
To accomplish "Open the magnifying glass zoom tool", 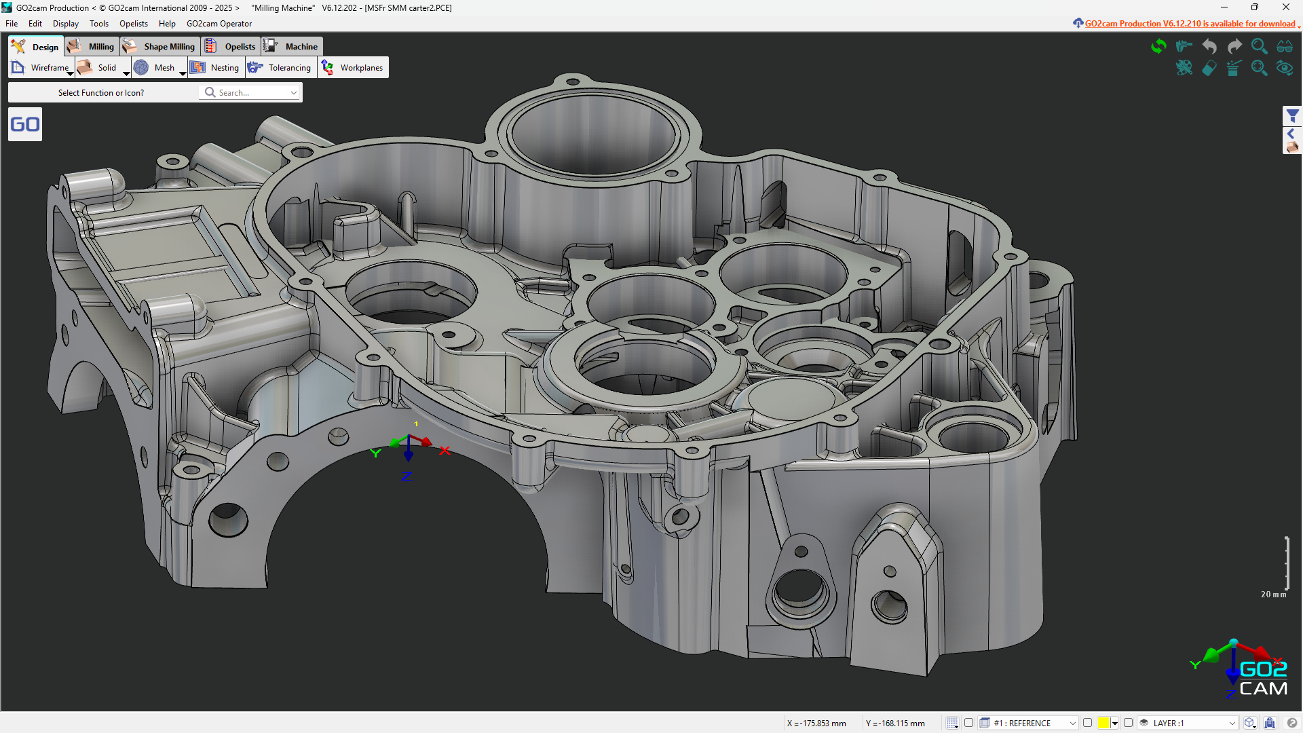I will pyautogui.click(x=1260, y=46).
